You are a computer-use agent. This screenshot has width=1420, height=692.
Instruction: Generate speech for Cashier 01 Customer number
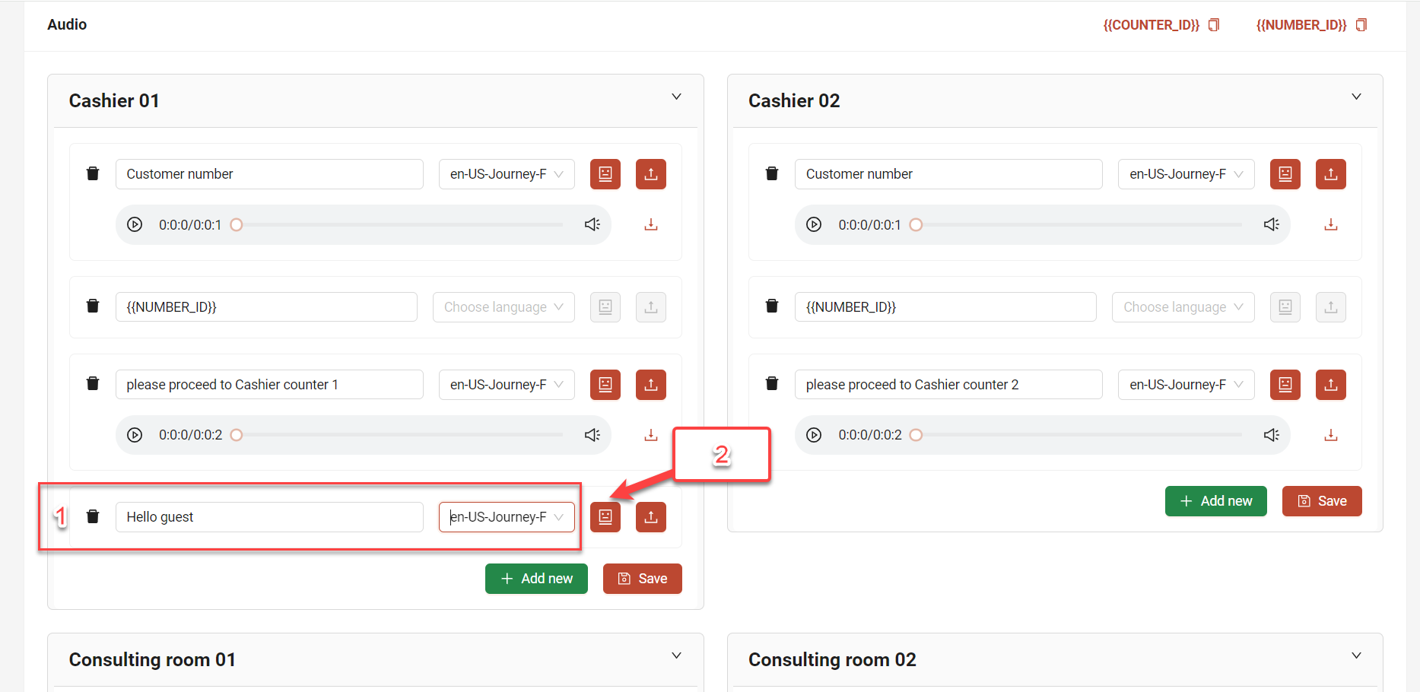pyautogui.click(x=605, y=174)
